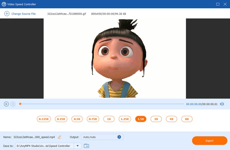Click the Change Source File plus icon
Image resolution: width=230 pixels, height=150 pixels.
click(x=7, y=14)
